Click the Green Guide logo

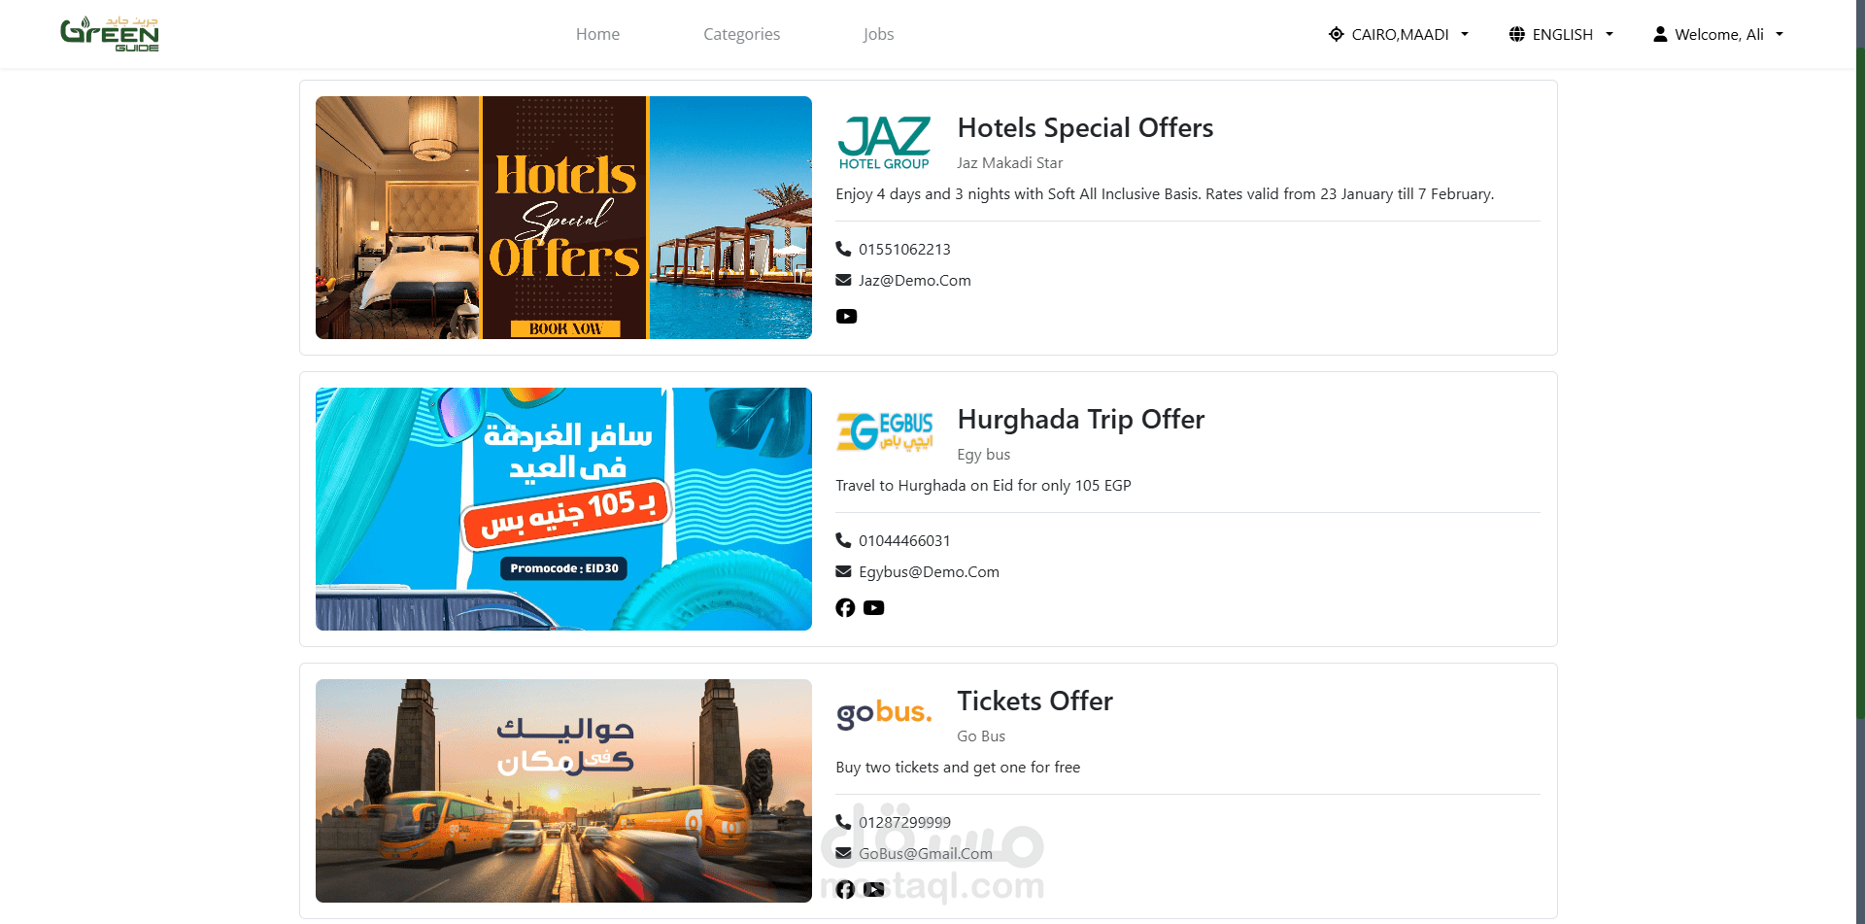point(110,34)
